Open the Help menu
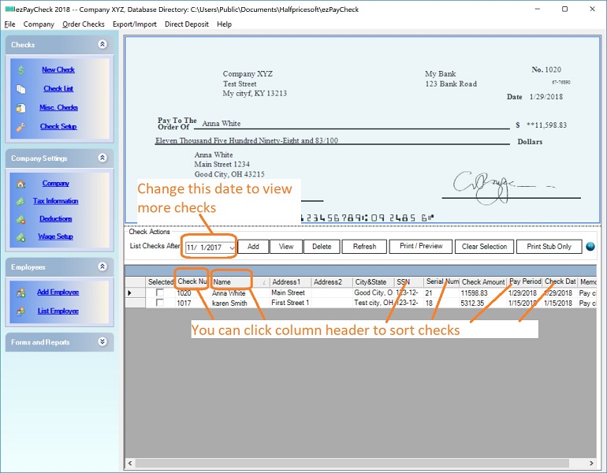 224,24
